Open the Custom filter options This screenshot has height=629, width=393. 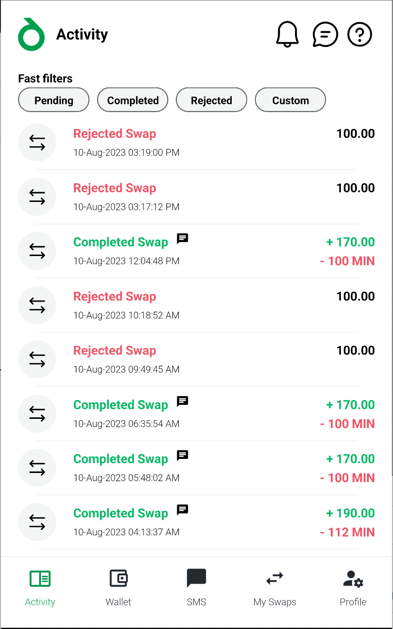(290, 100)
